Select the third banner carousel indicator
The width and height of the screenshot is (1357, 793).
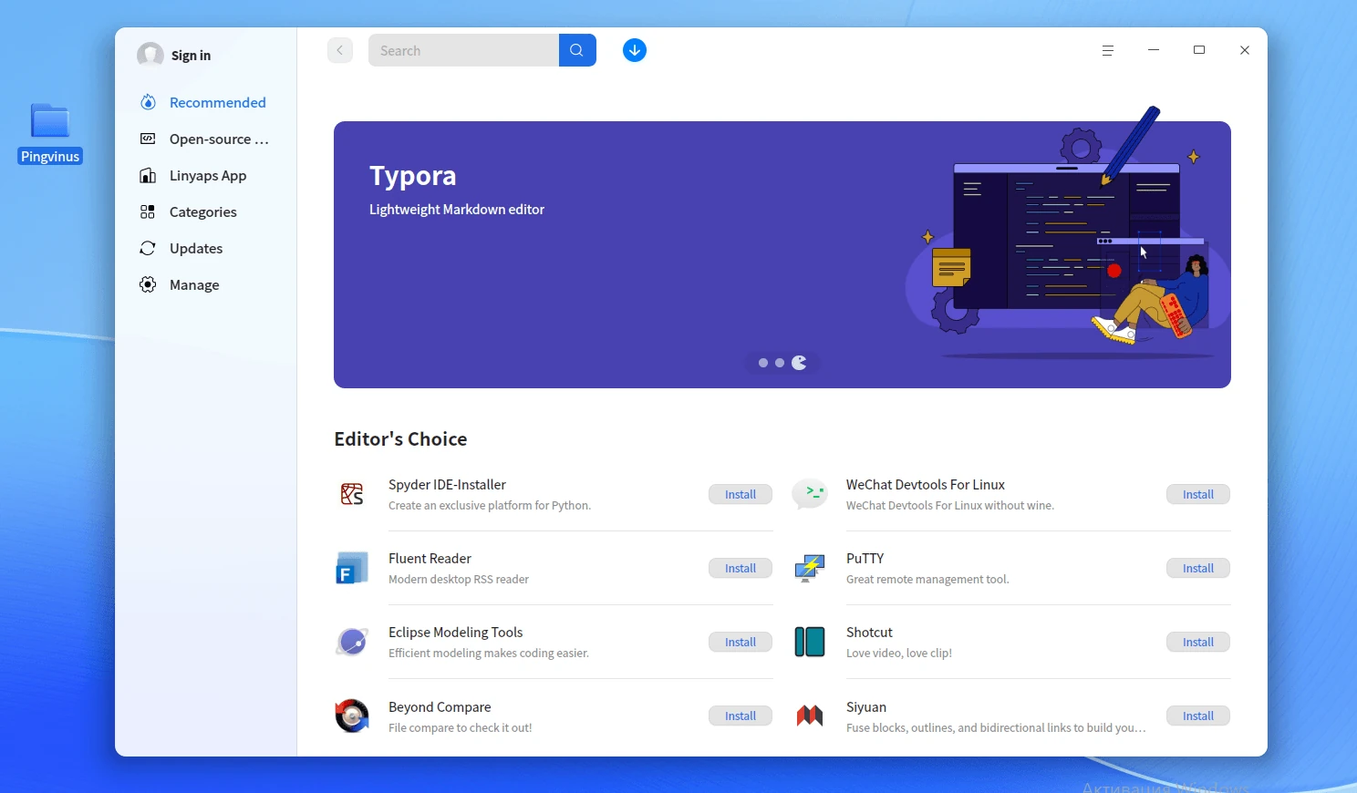[799, 363]
